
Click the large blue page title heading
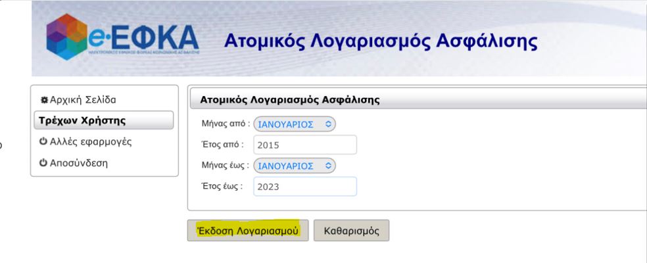(x=381, y=42)
